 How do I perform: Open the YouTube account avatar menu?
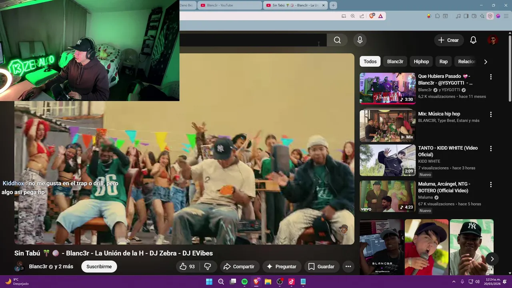[x=493, y=40]
